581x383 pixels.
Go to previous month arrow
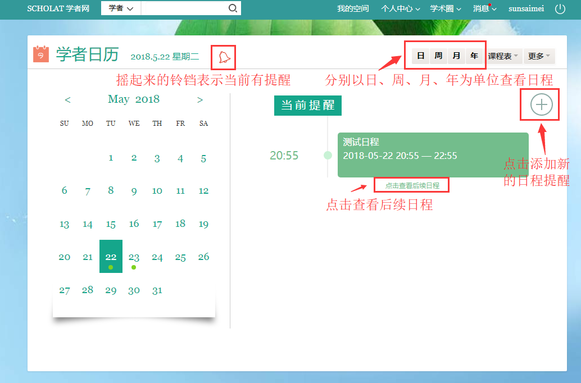click(x=67, y=100)
